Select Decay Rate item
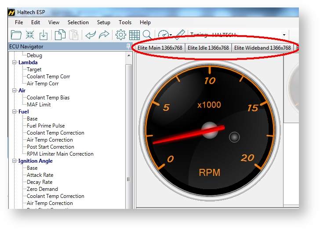320x230 pixels. pos(40,182)
